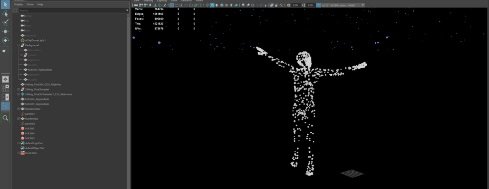The width and height of the screenshot is (489, 189).
Task: Toggle Textured display mode
Action: coord(227,5)
